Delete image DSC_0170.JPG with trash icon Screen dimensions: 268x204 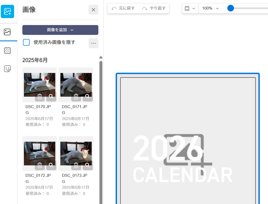click(40, 96)
